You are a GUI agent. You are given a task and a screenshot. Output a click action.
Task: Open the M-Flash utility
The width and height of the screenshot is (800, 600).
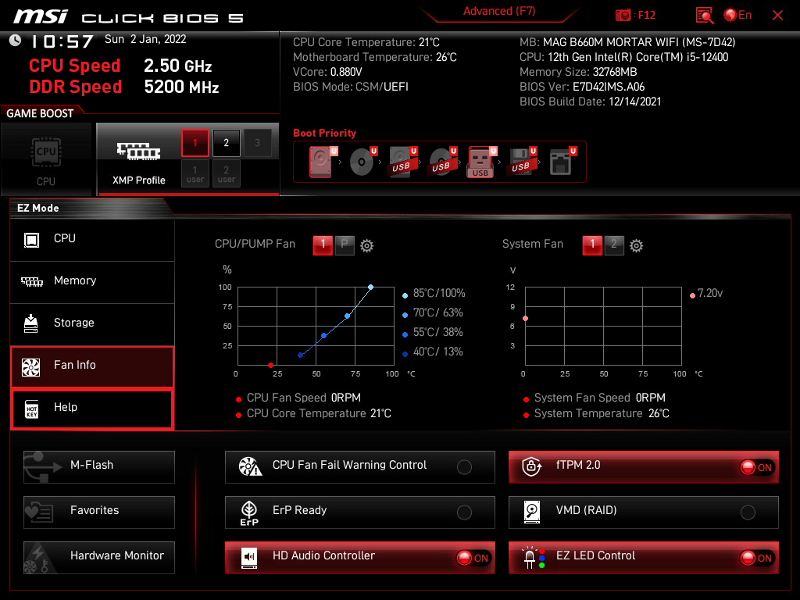(x=99, y=466)
